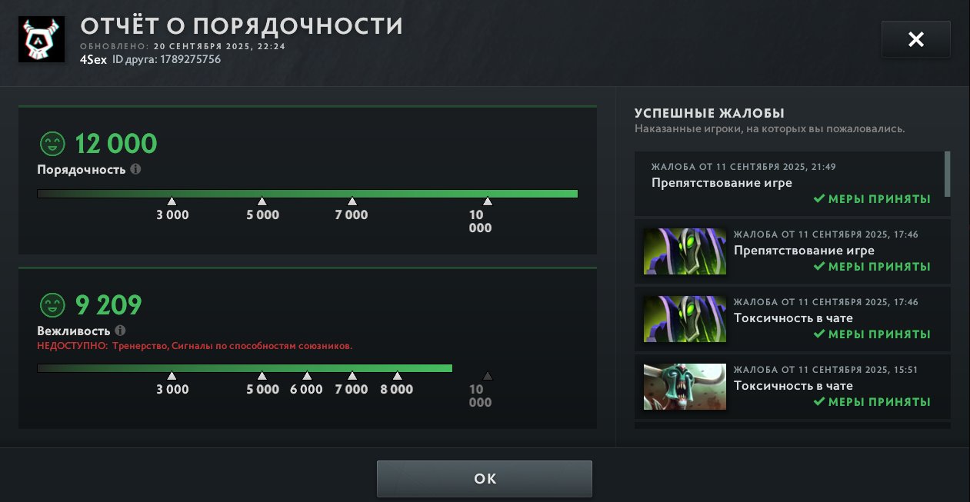970x502 pixels.
Task: Click the Порядочность green progress bar
Action: [x=308, y=194]
